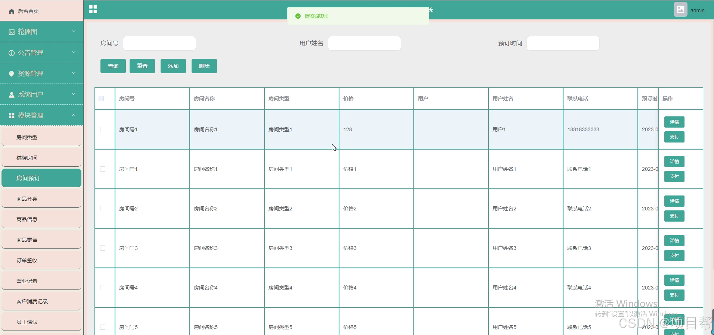This screenshot has height=335, width=714.
Task: Click the home icon beside 后台首页
Action: pyautogui.click(x=12, y=11)
